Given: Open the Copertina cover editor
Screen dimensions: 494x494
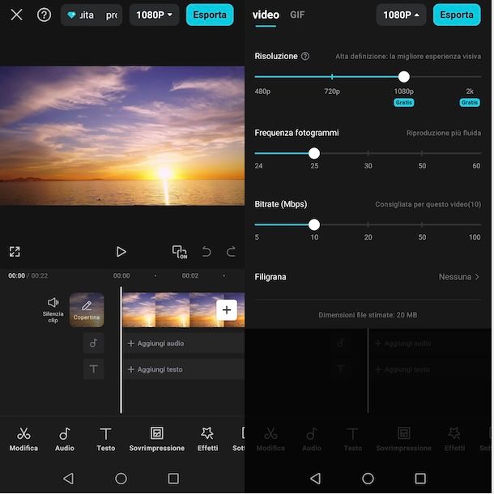Looking at the screenshot, I should point(87,309).
